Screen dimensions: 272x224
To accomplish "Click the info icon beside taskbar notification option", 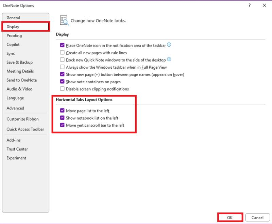I will coord(169,45).
